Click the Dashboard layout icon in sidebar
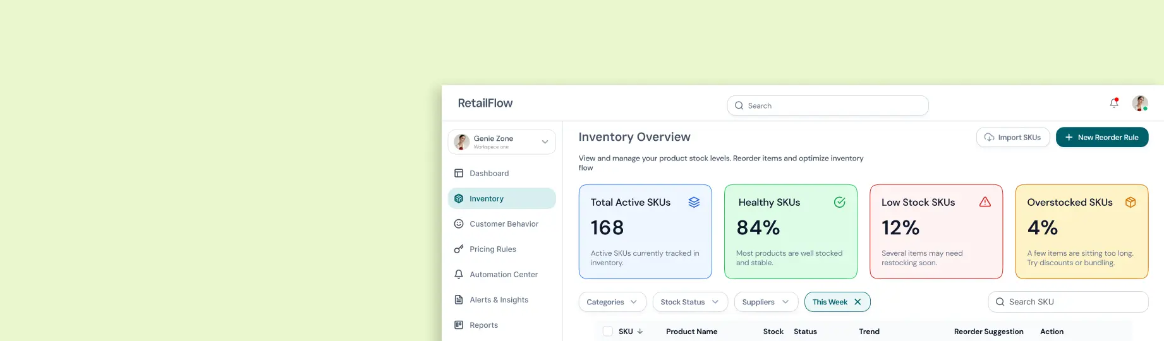 [x=459, y=173]
